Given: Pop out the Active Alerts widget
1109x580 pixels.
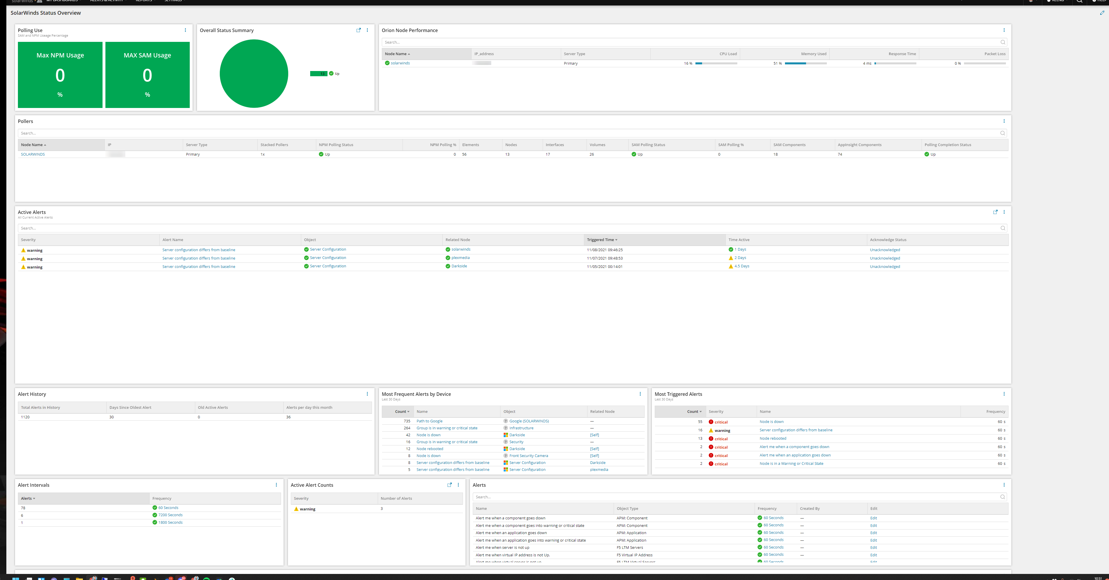Looking at the screenshot, I should point(995,212).
